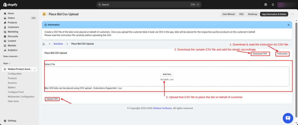Open Multivendor Configuration submenu item

tap(21, 97)
